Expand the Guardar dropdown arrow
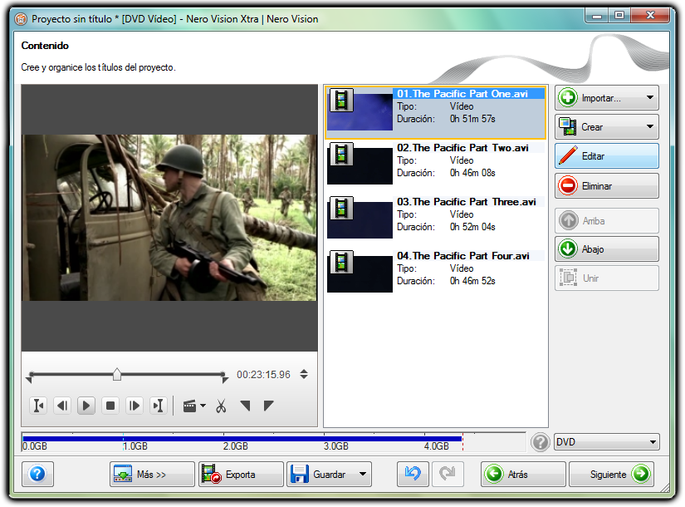Image resolution: width=685 pixels, height=507 pixels. [x=363, y=475]
